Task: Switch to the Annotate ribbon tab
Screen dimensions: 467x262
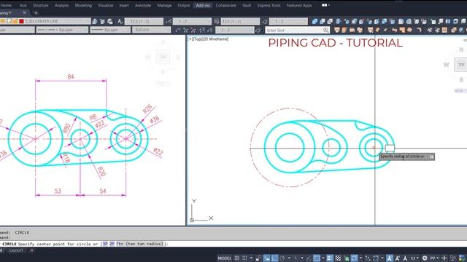Action: (143, 5)
